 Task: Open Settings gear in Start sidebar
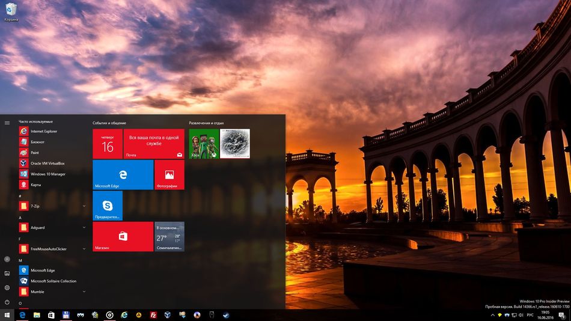coord(7,287)
